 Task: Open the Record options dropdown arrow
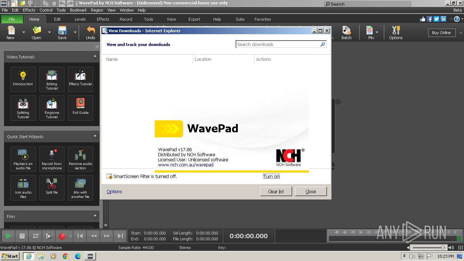point(70,236)
